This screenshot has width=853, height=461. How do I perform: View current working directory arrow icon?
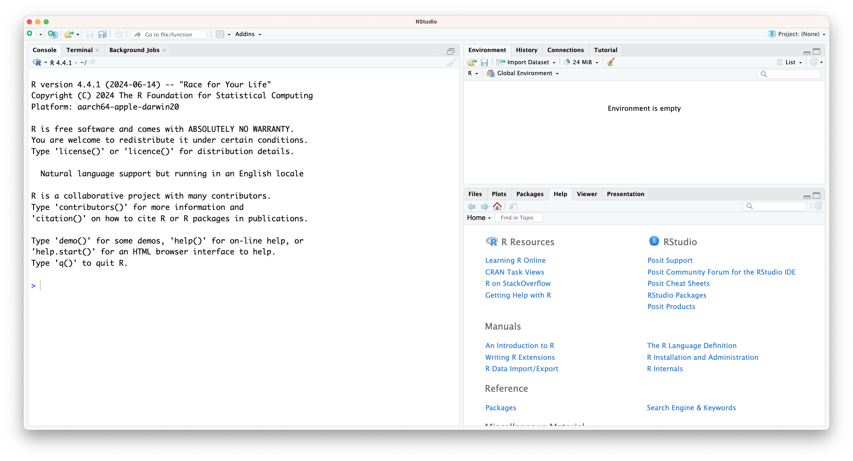(92, 62)
